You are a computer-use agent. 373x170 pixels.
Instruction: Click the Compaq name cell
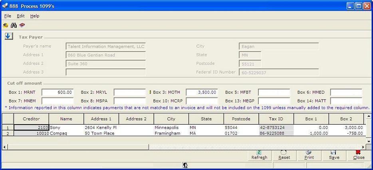tap(66, 133)
